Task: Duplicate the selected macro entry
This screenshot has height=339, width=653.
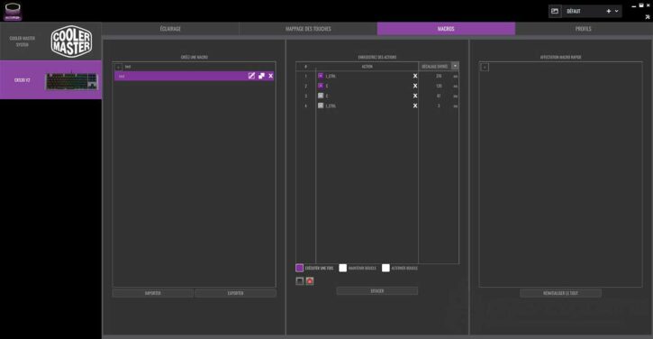Action: (261, 76)
